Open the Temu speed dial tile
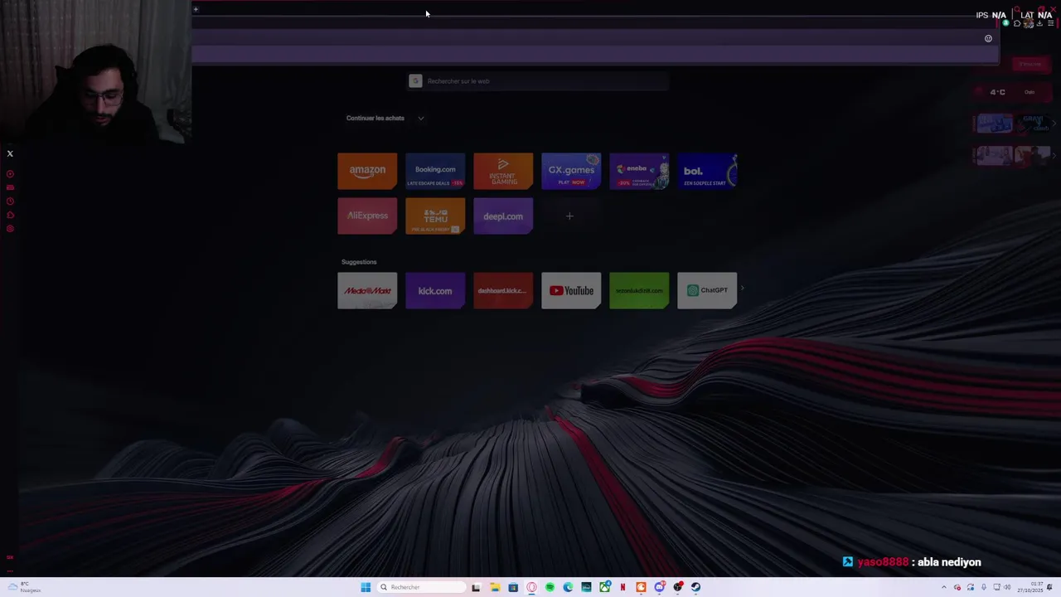 pyautogui.click(x=435, y=216)
